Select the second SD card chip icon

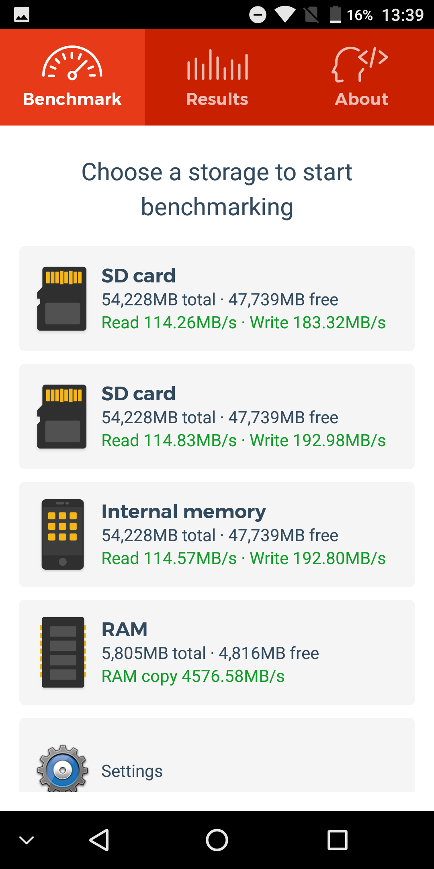[62, 416]
